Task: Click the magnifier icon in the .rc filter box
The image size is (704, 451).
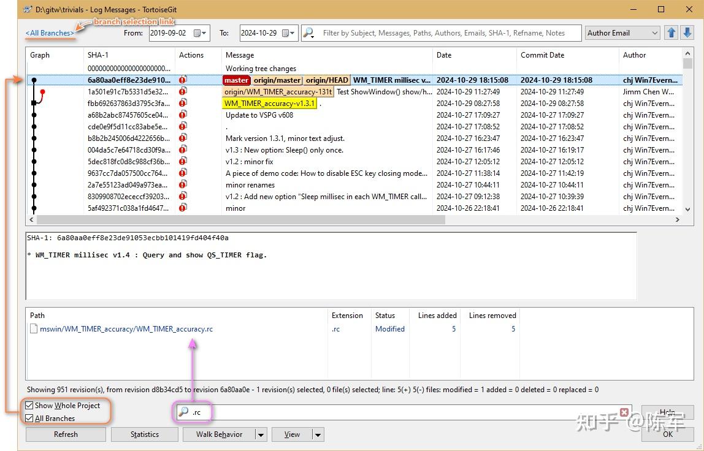Action: point(183,412)
